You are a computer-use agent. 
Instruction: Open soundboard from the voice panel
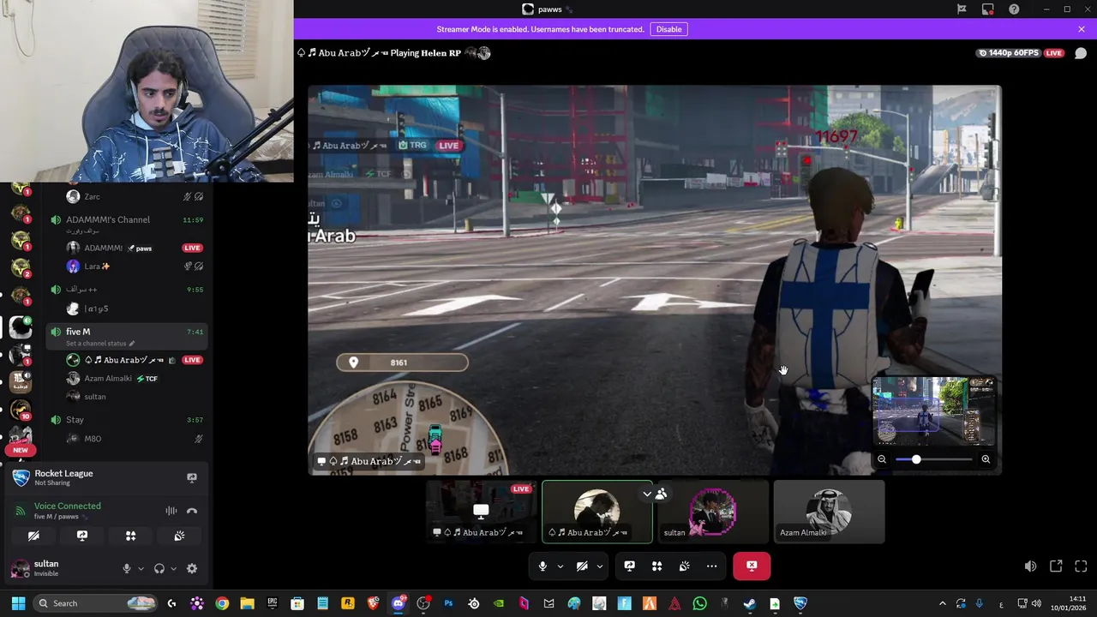179,536
